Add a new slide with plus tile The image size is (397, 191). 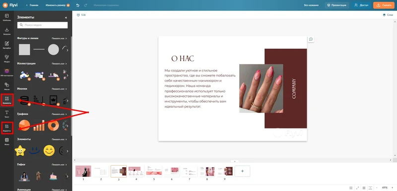click(x=242, y=171)
